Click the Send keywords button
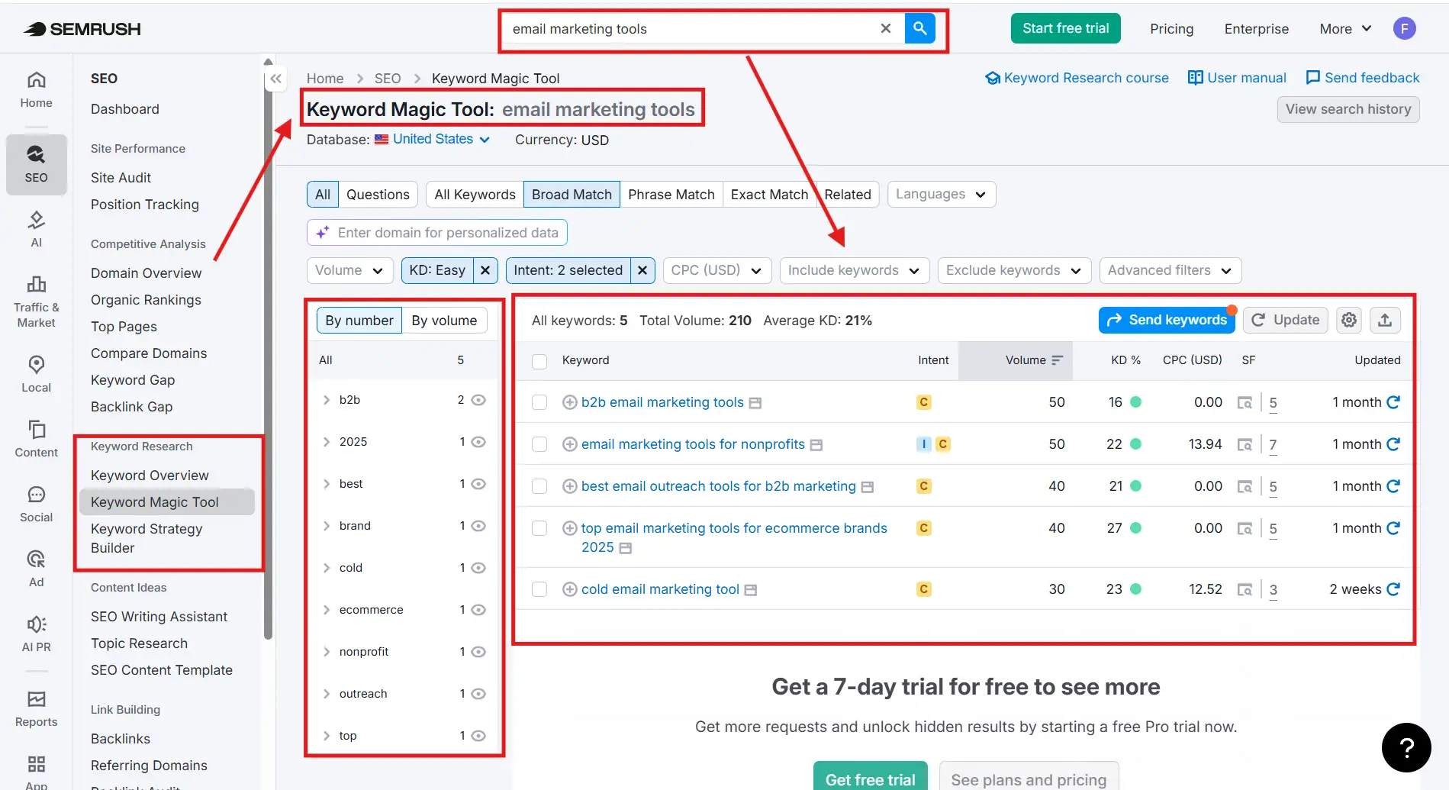1449x790 pixels. 1166,320
